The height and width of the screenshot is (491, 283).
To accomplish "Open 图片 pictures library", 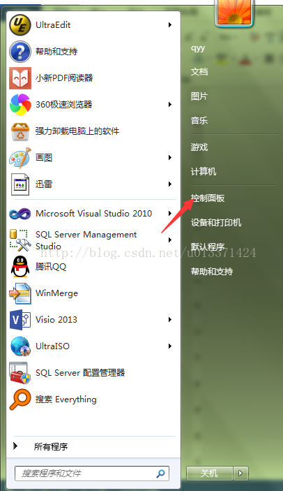I will click(199, 96).
